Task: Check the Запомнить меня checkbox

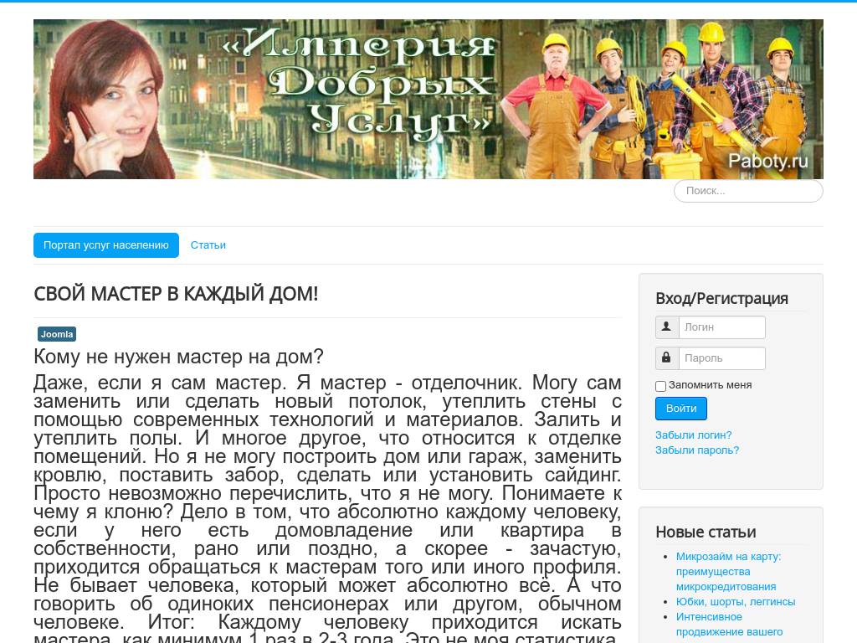Action: 660,386
